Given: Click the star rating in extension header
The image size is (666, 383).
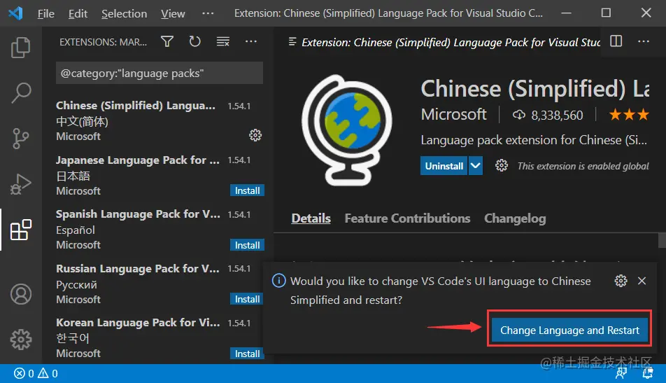Looking at the screenshot, I should pyautogui.click(x=629, y=114).
